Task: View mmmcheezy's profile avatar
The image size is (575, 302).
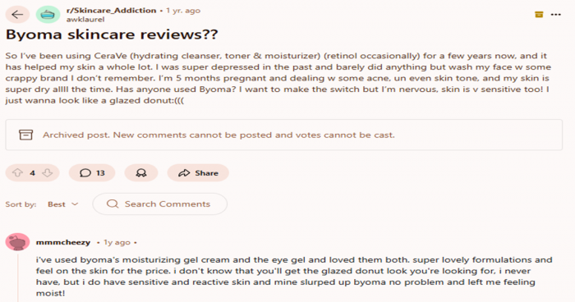Action: (x=17, y=242)
